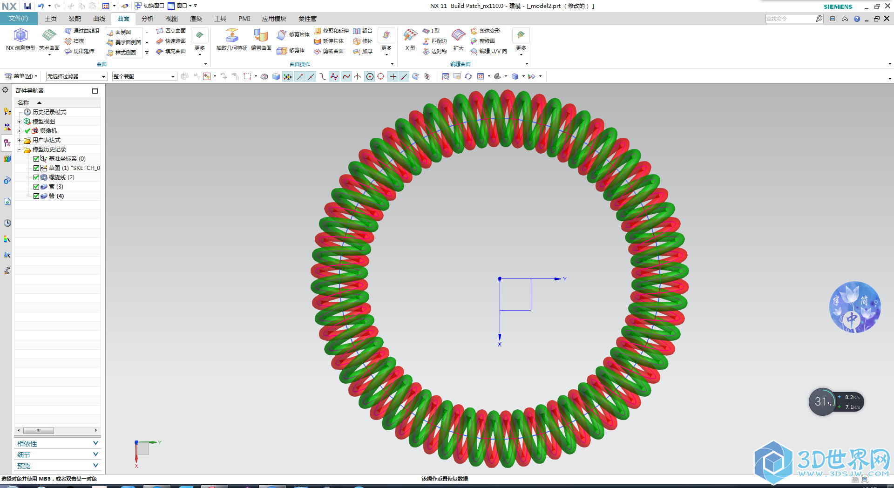Switch to the 分析 ribbon tab
The image size is (894, 488).
[x=148, y=19]
